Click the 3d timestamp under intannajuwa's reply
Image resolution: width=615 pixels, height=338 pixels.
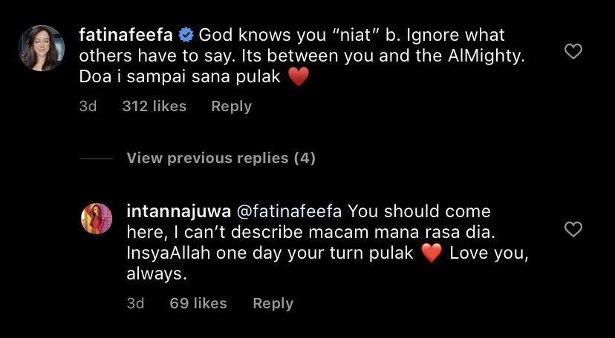[x=134, y=303]
